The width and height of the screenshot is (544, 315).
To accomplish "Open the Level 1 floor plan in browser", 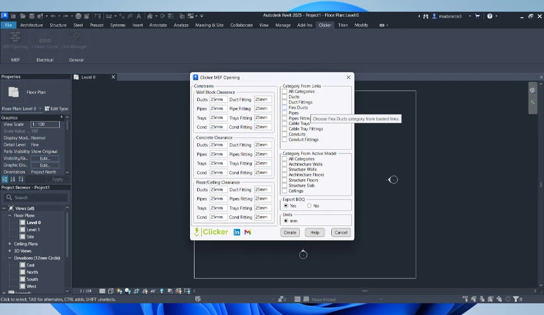I will click(33, 230).
